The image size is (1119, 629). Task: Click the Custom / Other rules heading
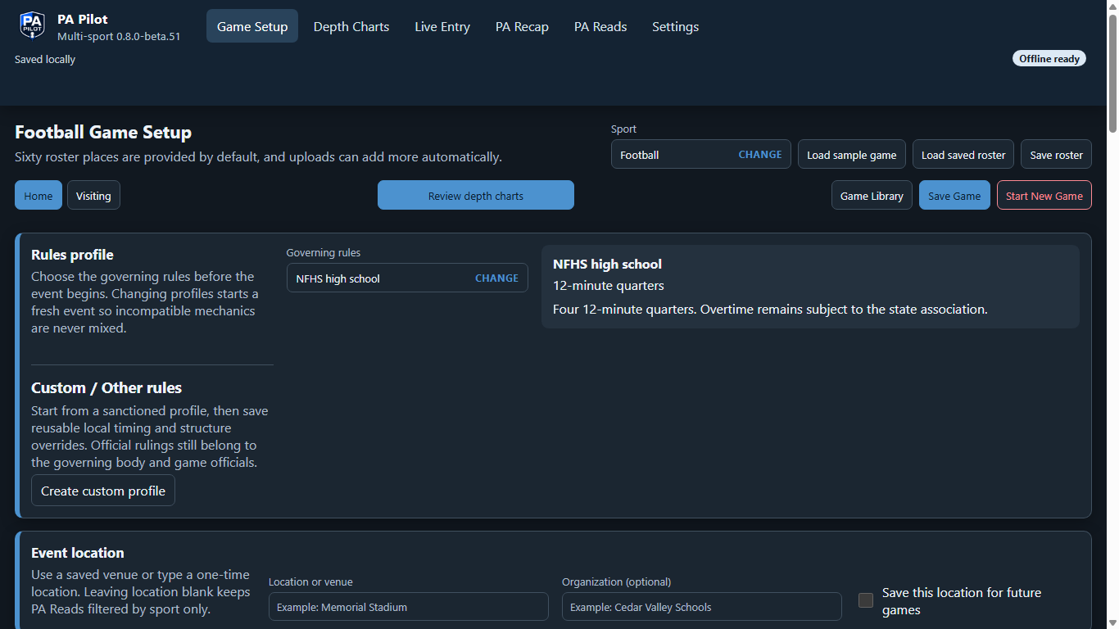106,387
